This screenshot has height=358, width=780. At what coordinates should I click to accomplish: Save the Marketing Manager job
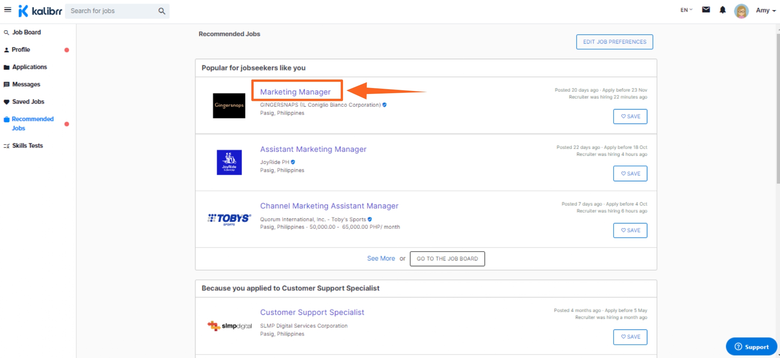pos(630,116)
